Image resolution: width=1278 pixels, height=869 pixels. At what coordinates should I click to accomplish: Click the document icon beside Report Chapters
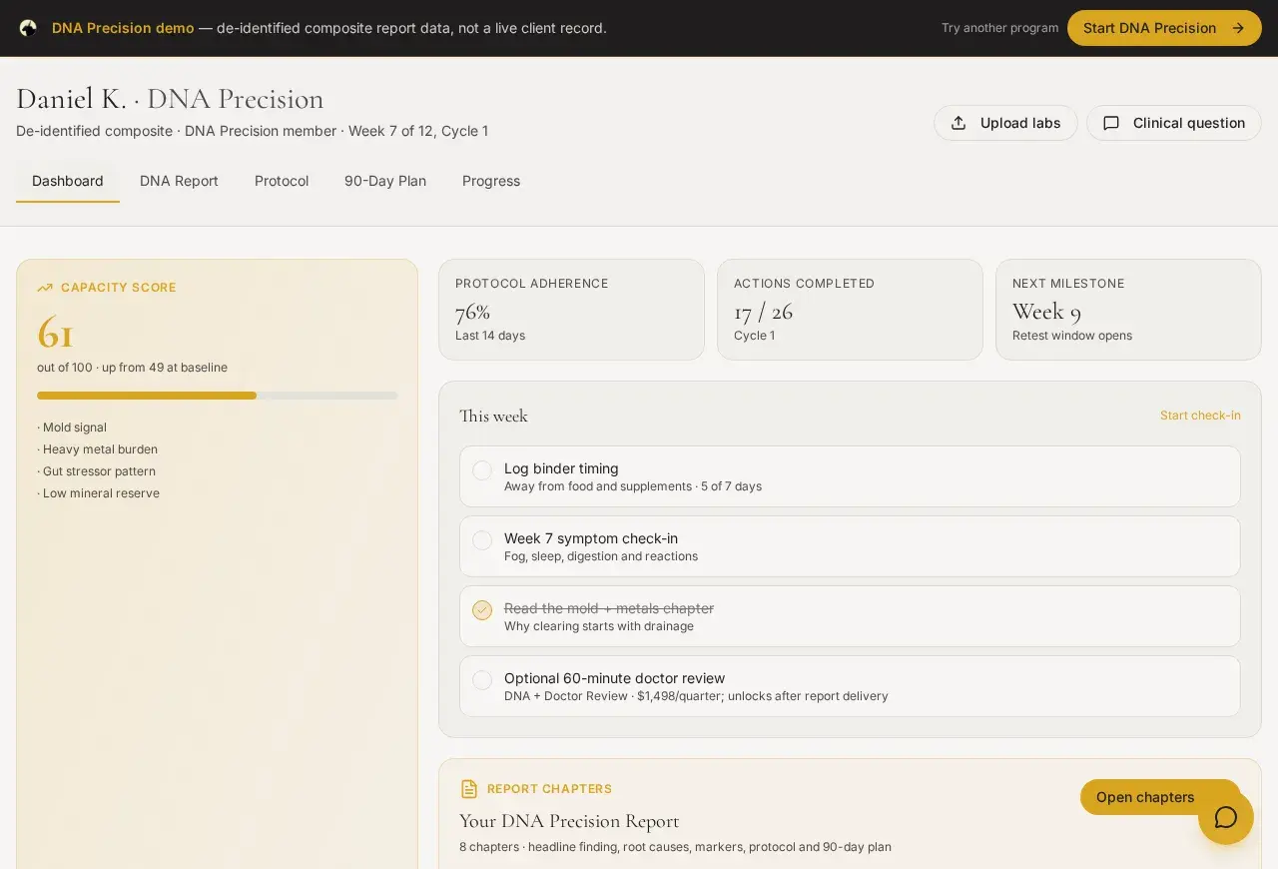point(469,789)
